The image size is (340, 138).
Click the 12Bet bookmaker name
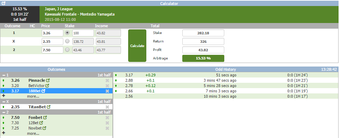coord(33,123)
